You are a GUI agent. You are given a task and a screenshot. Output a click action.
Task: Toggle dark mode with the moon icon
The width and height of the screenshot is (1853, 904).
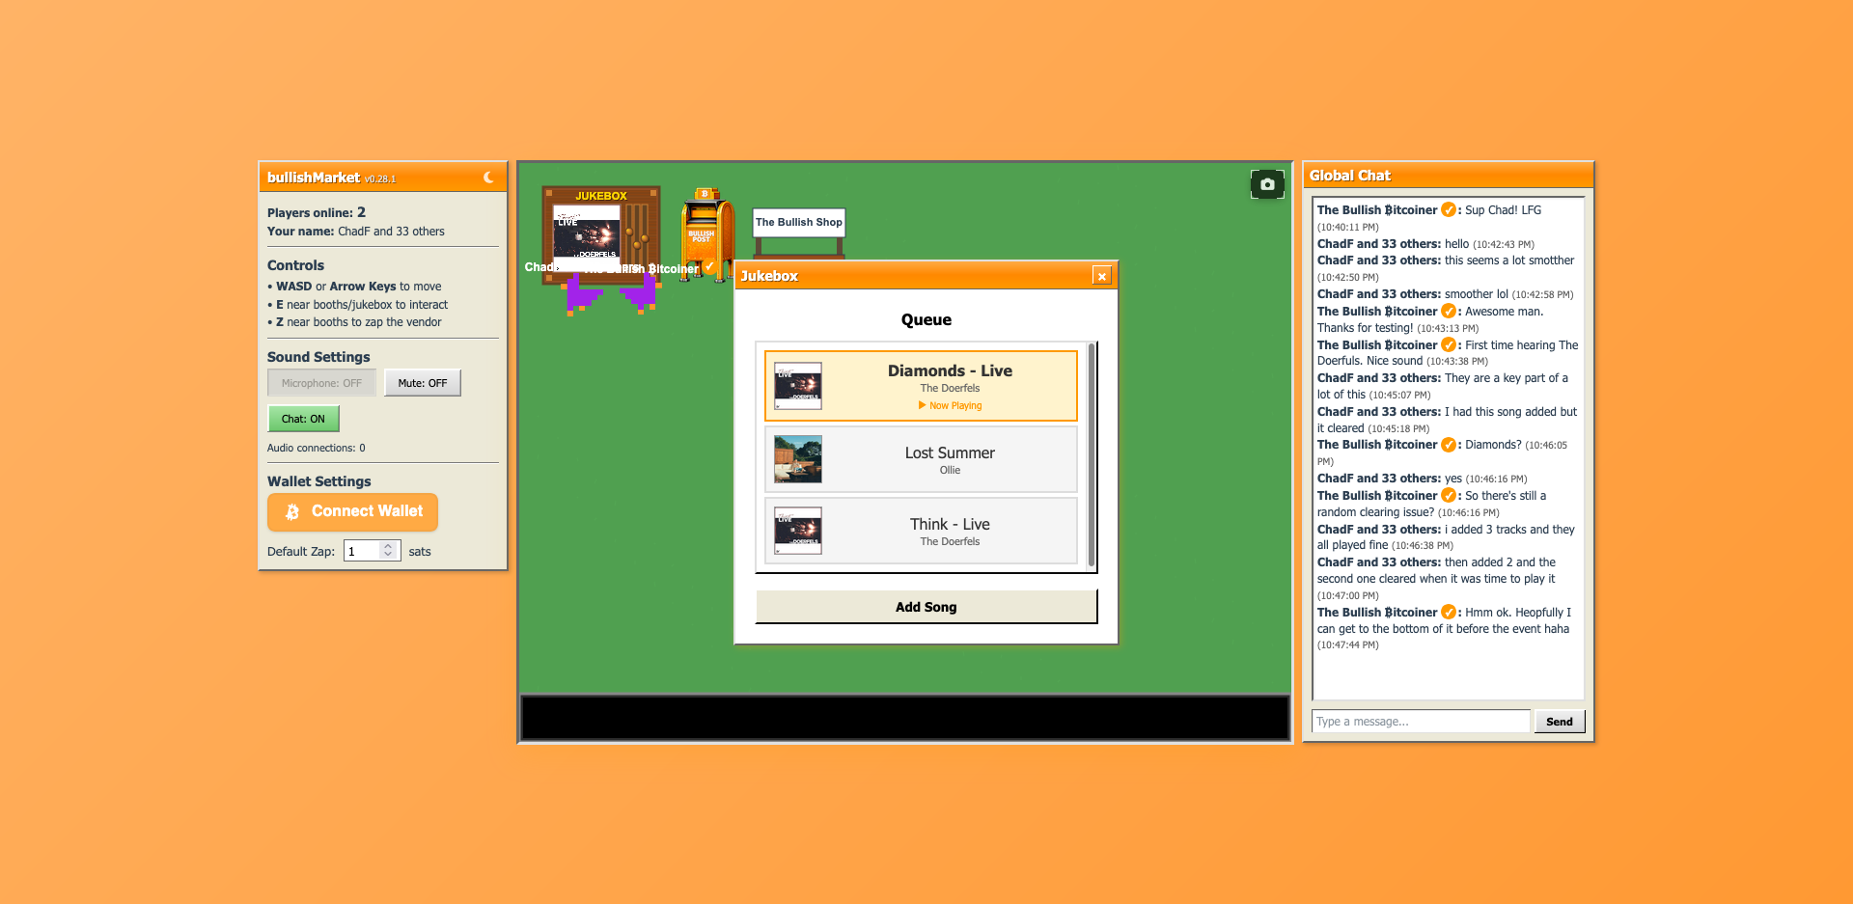click(488, 178)
